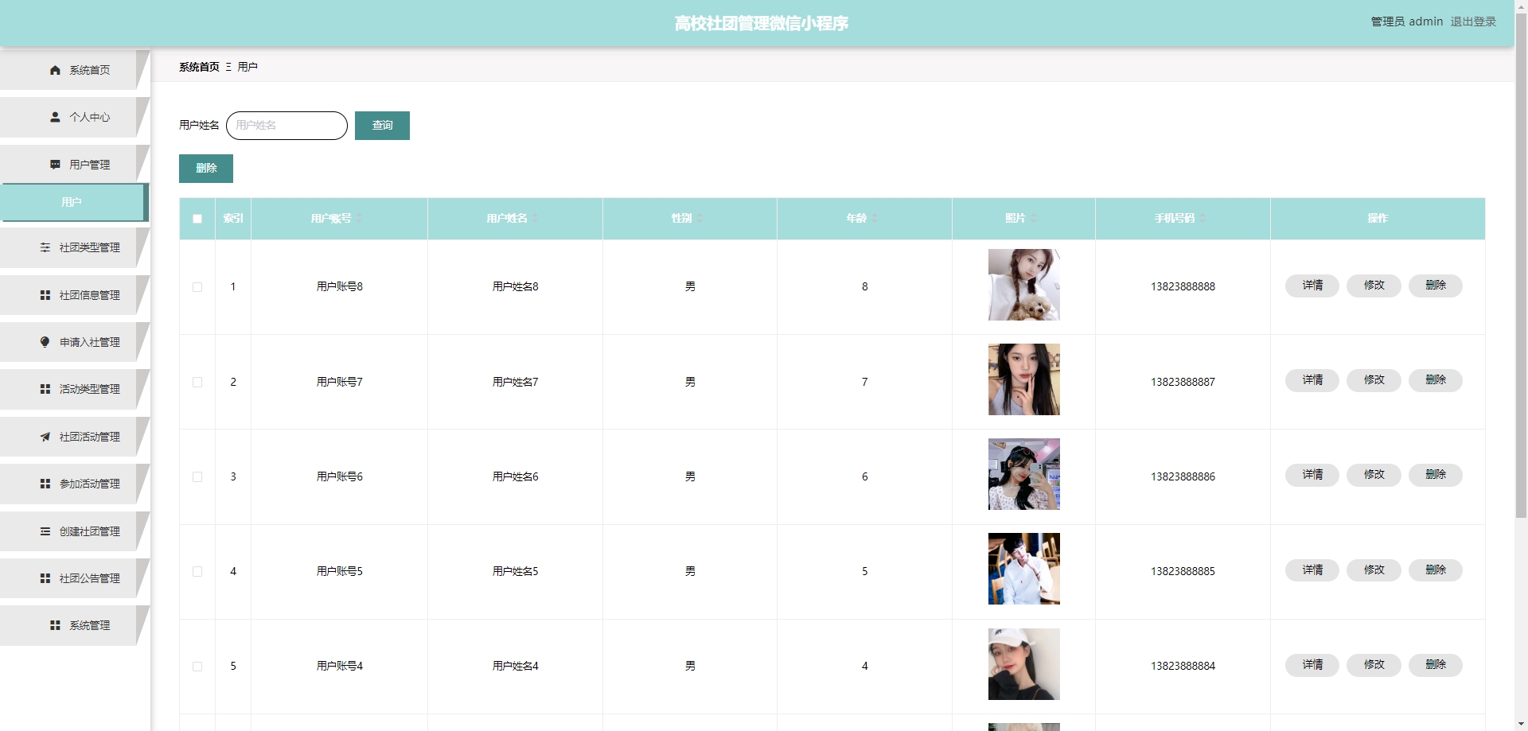View 详情 for 用户账号4
This screenshot has height=731, width=1528.
[x=1312, y=665]
